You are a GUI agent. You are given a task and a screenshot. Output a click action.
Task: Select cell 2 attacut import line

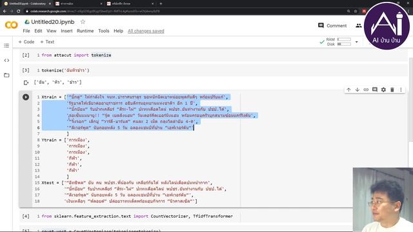(x=76, y=55)
